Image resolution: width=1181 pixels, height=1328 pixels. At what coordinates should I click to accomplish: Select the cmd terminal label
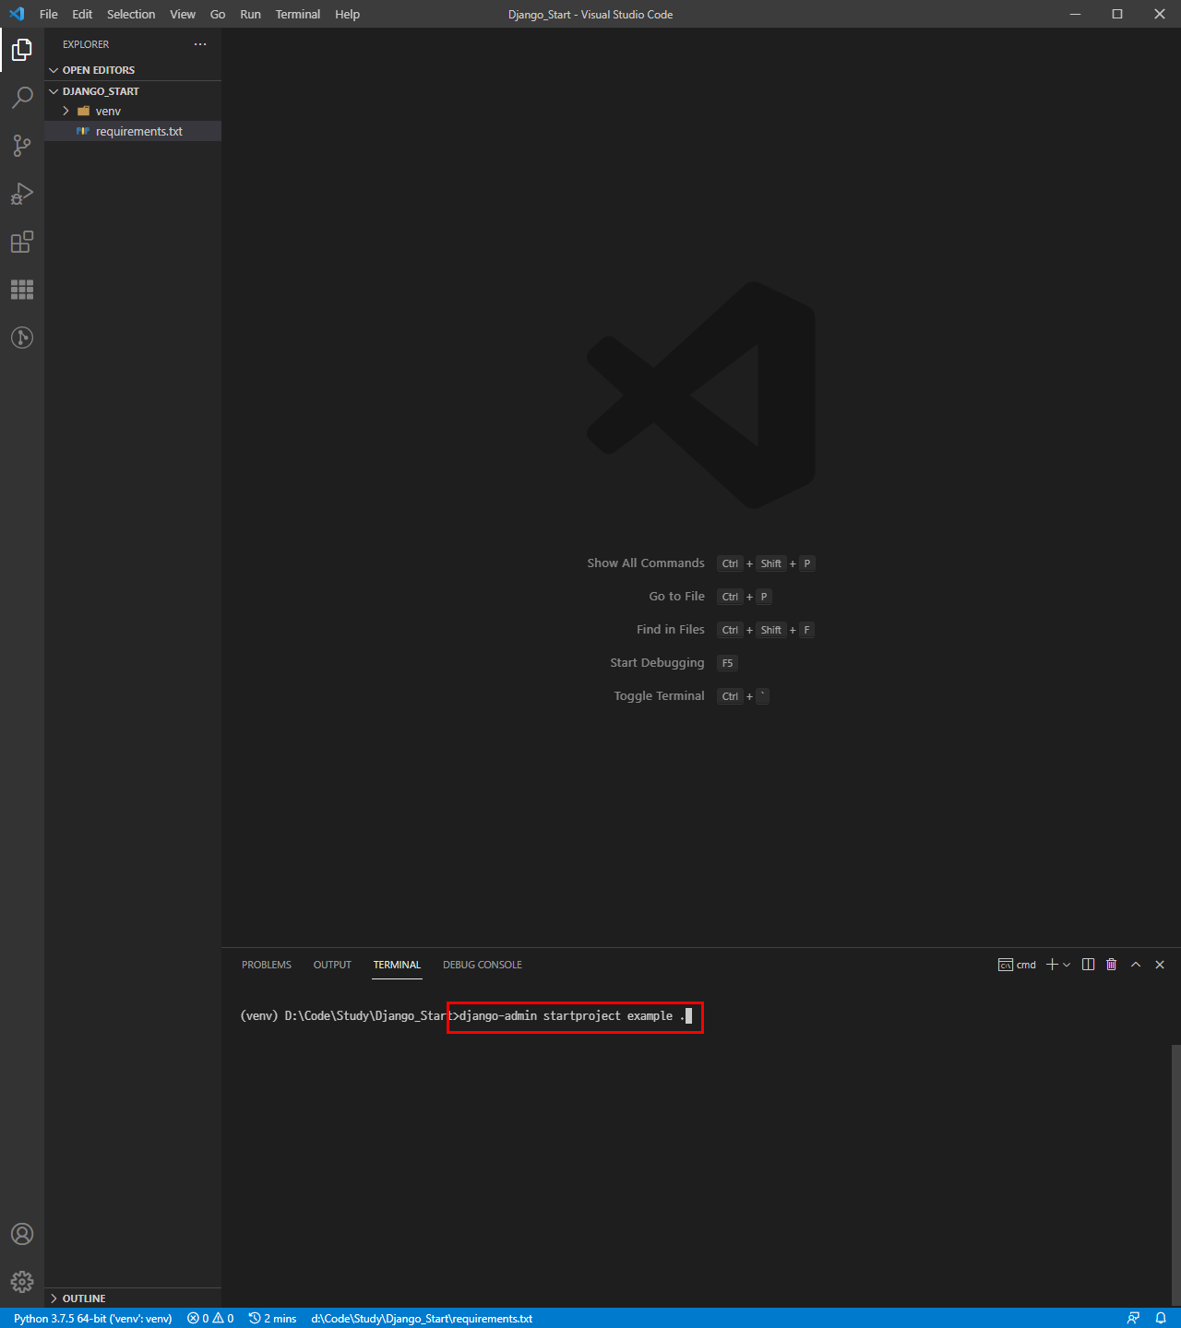pos(1017,965)
